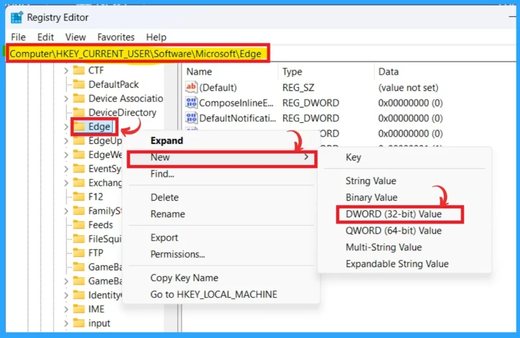Click the Edge folder icon
Viewport: 520px width, 338px height.
tap(79, 127)
